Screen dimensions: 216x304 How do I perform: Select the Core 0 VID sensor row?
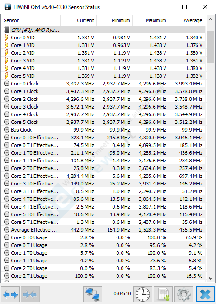click(x=103, y=38)
